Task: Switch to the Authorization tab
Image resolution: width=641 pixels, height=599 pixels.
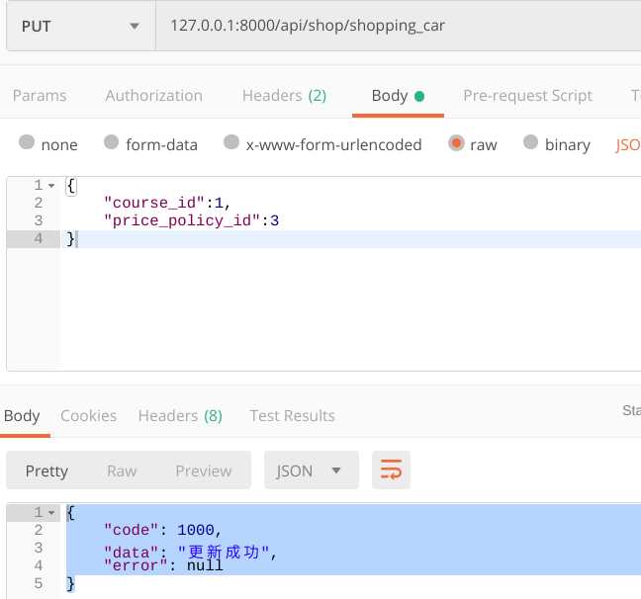Action: [153, 96]
